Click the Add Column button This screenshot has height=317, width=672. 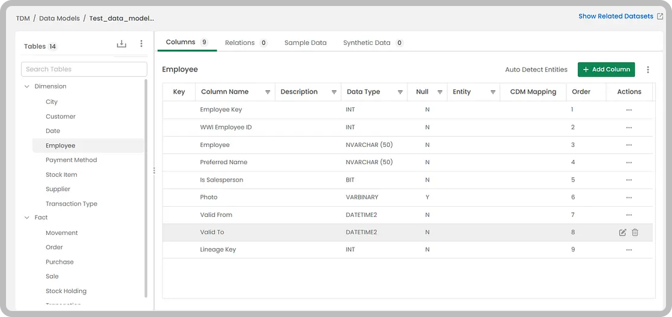606,70
